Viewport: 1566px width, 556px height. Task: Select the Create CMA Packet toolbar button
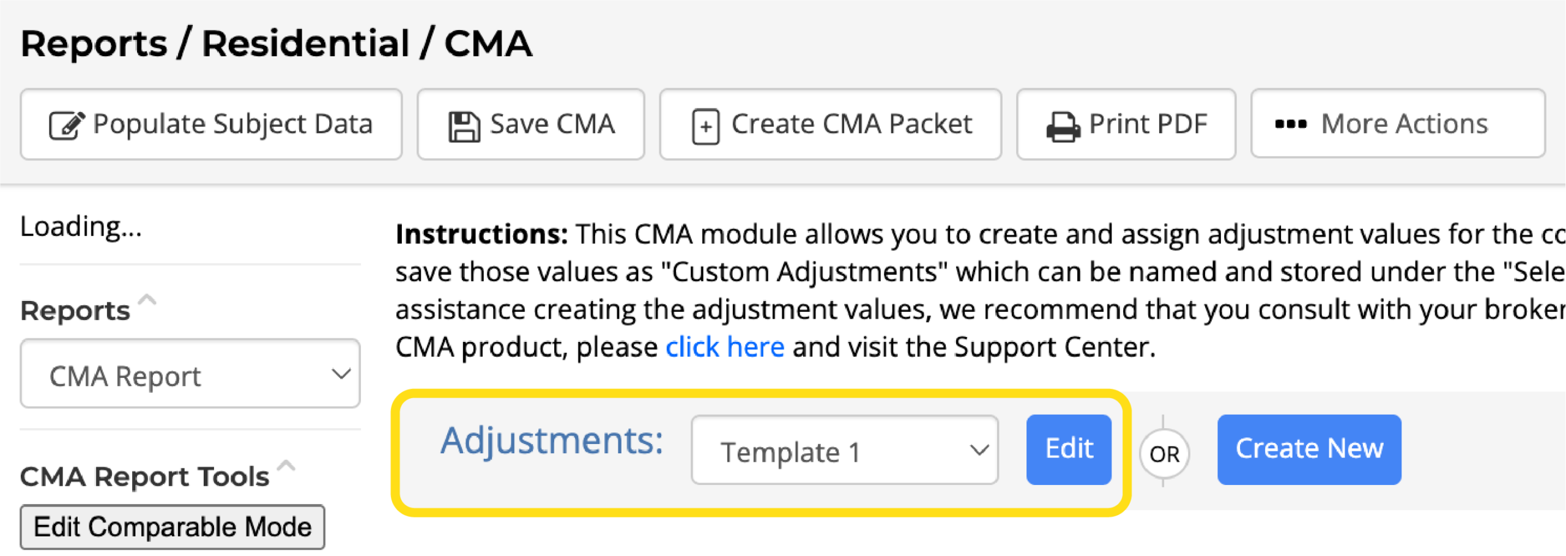pos(830,124)
